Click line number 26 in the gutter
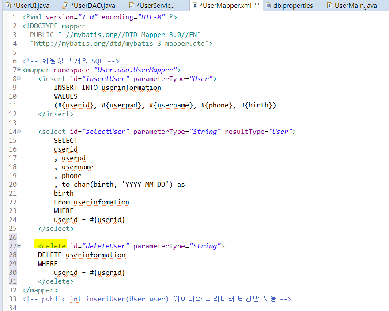The image size is (389, 311). pyautogui.click(x=13, y=237)
